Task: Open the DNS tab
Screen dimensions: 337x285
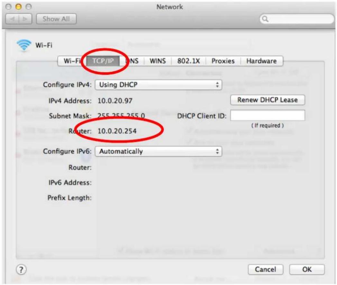Action: [132, 61]
